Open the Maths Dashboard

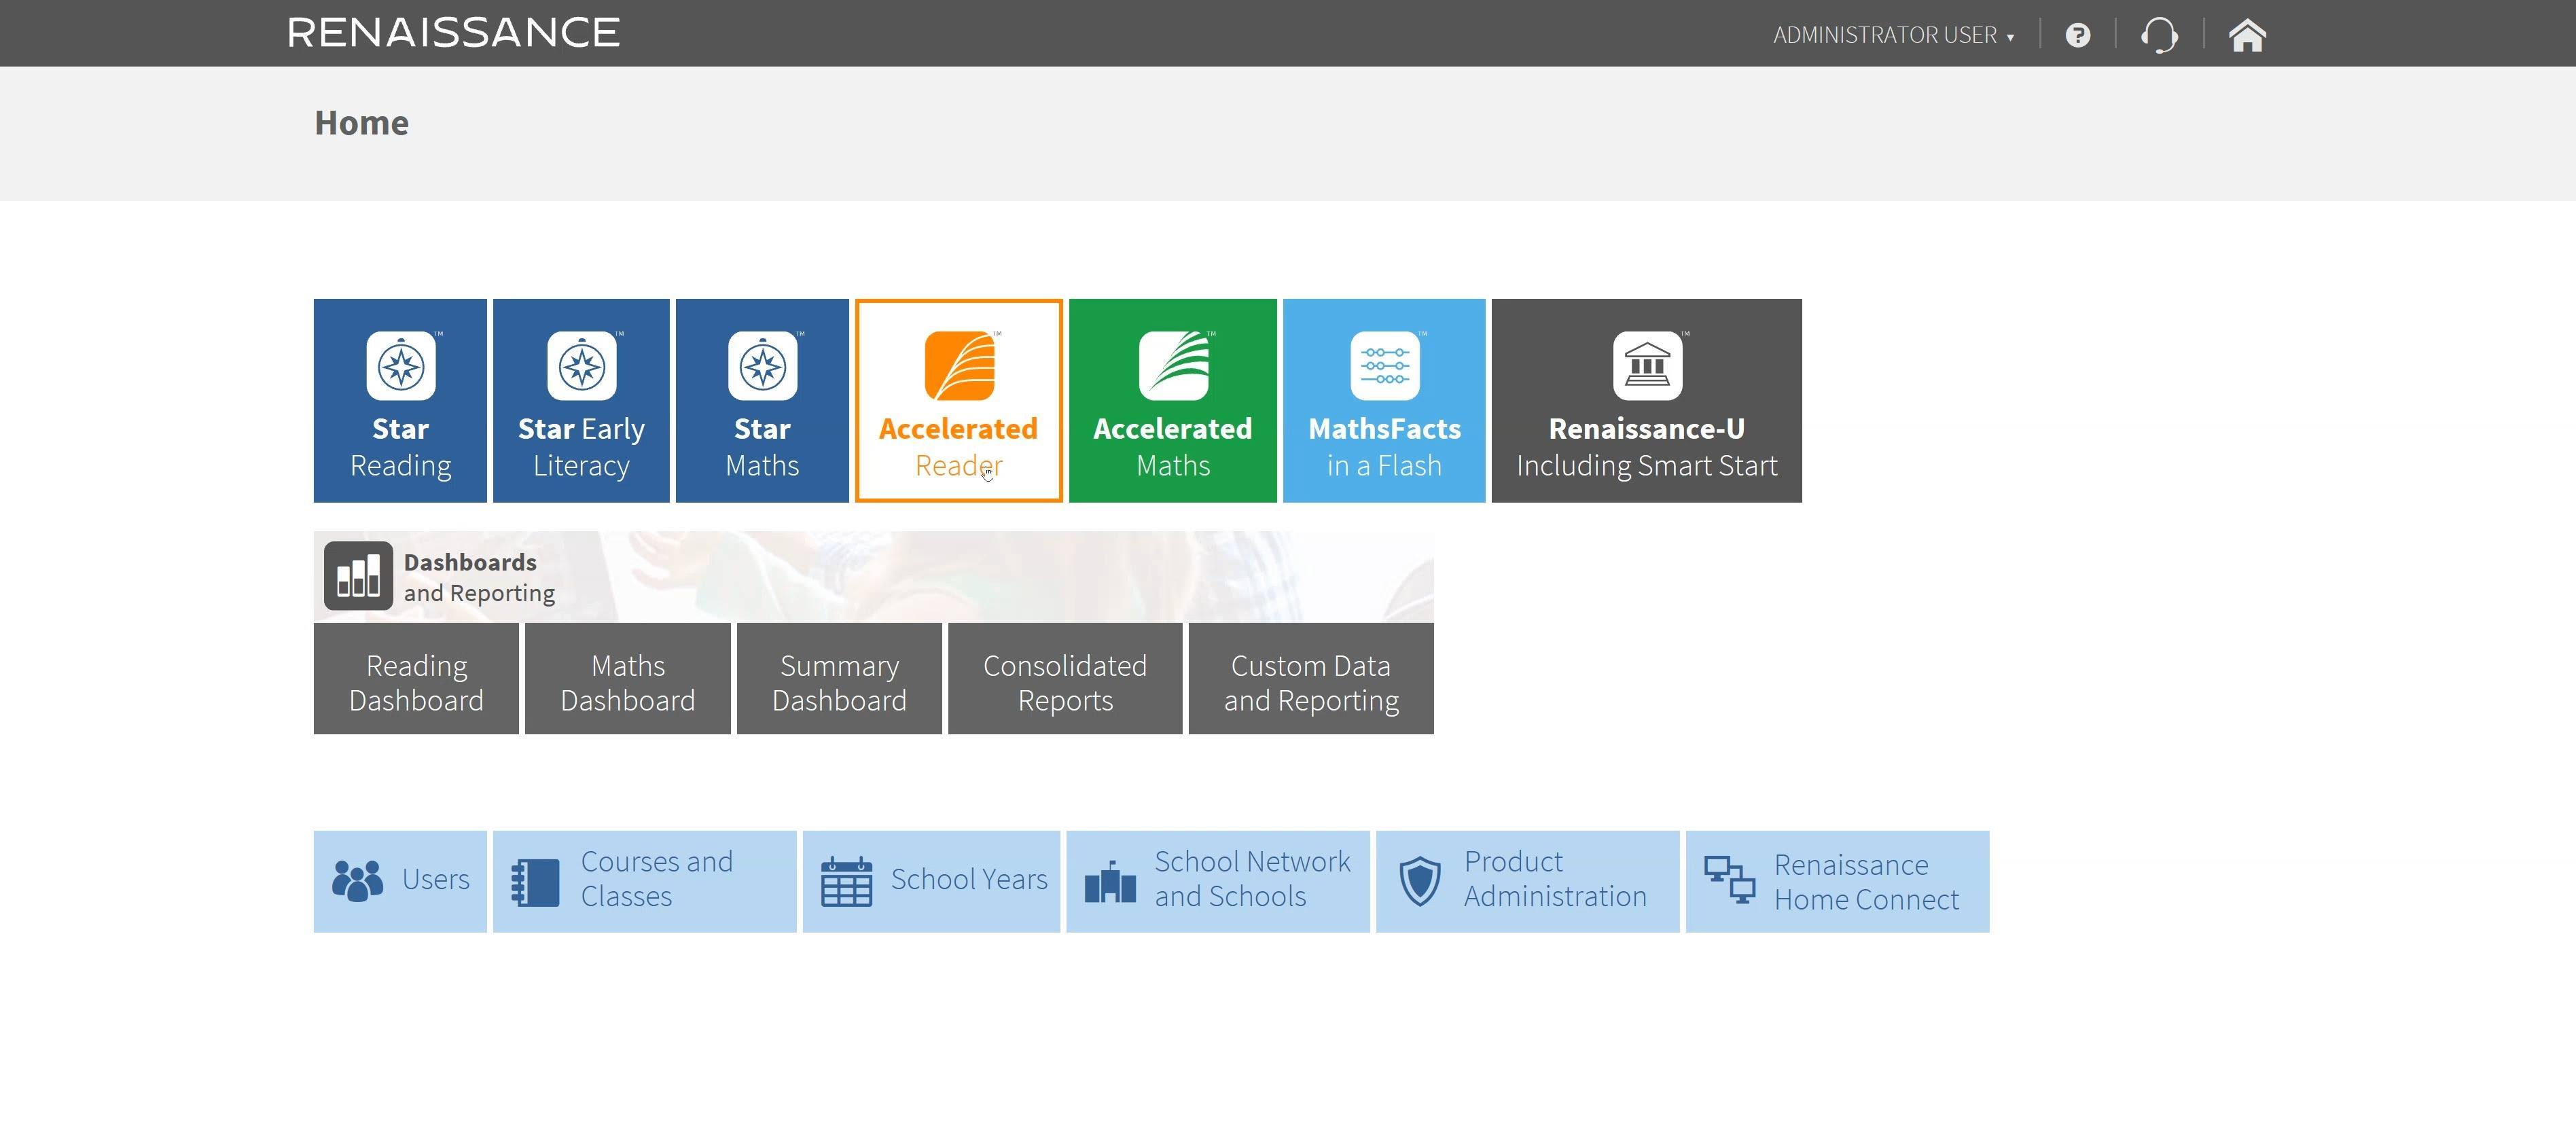point(628,679)
